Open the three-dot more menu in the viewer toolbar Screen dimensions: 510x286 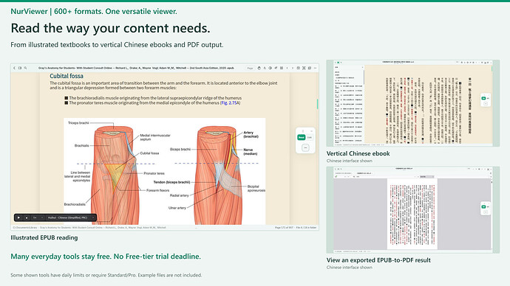click(315, 68)
